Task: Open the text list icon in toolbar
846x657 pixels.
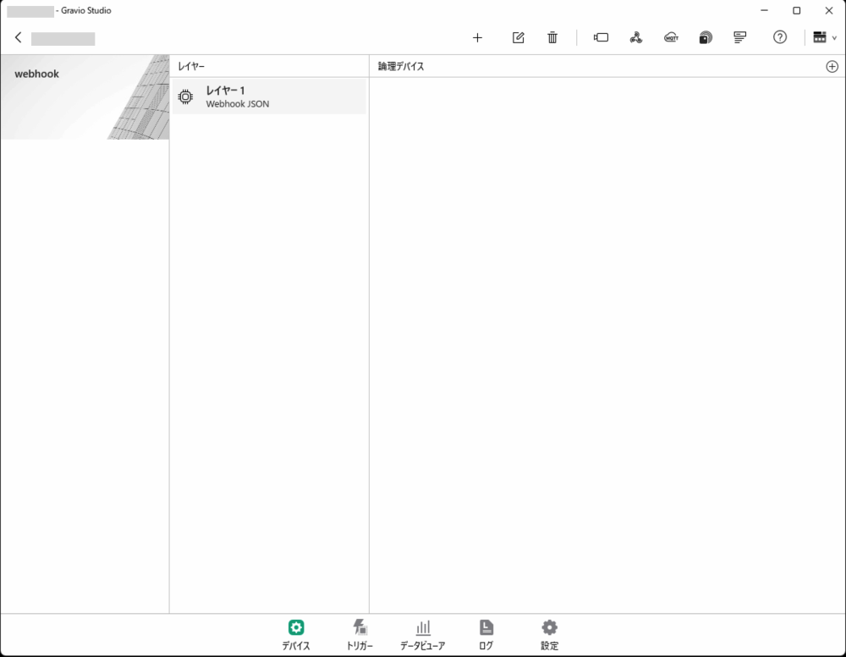Action: tap(740, 37)
